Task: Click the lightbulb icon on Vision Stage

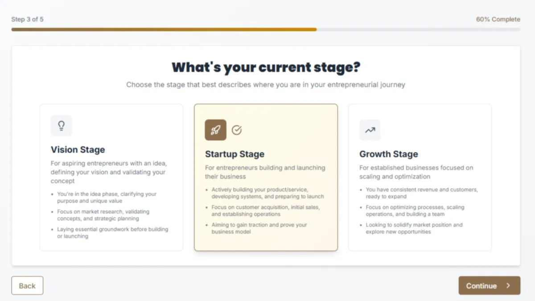Action: pos(61,126)
